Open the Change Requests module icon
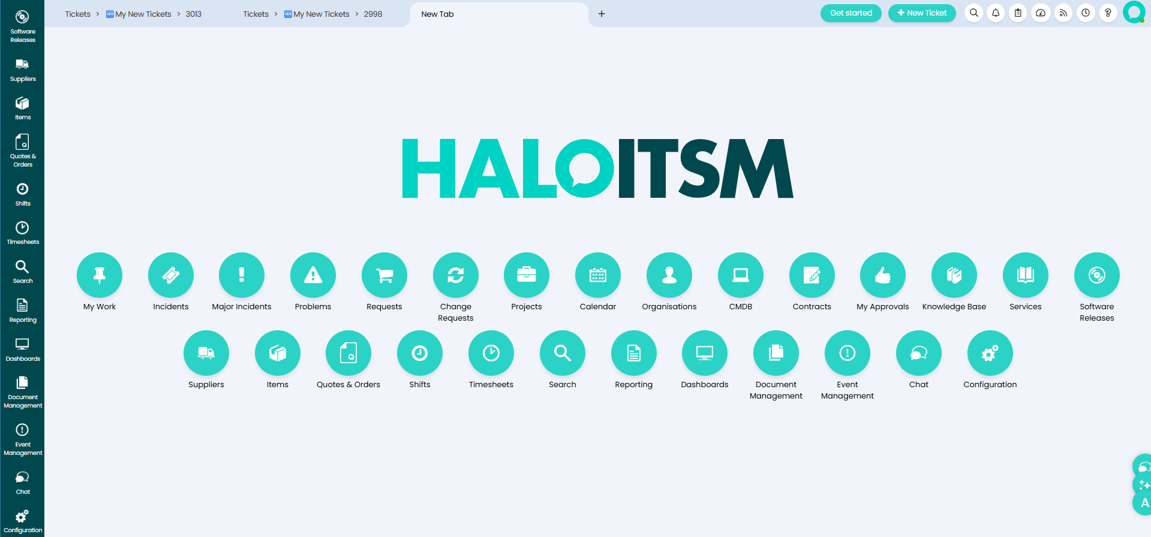1151x537 pixels. point(456,275)
